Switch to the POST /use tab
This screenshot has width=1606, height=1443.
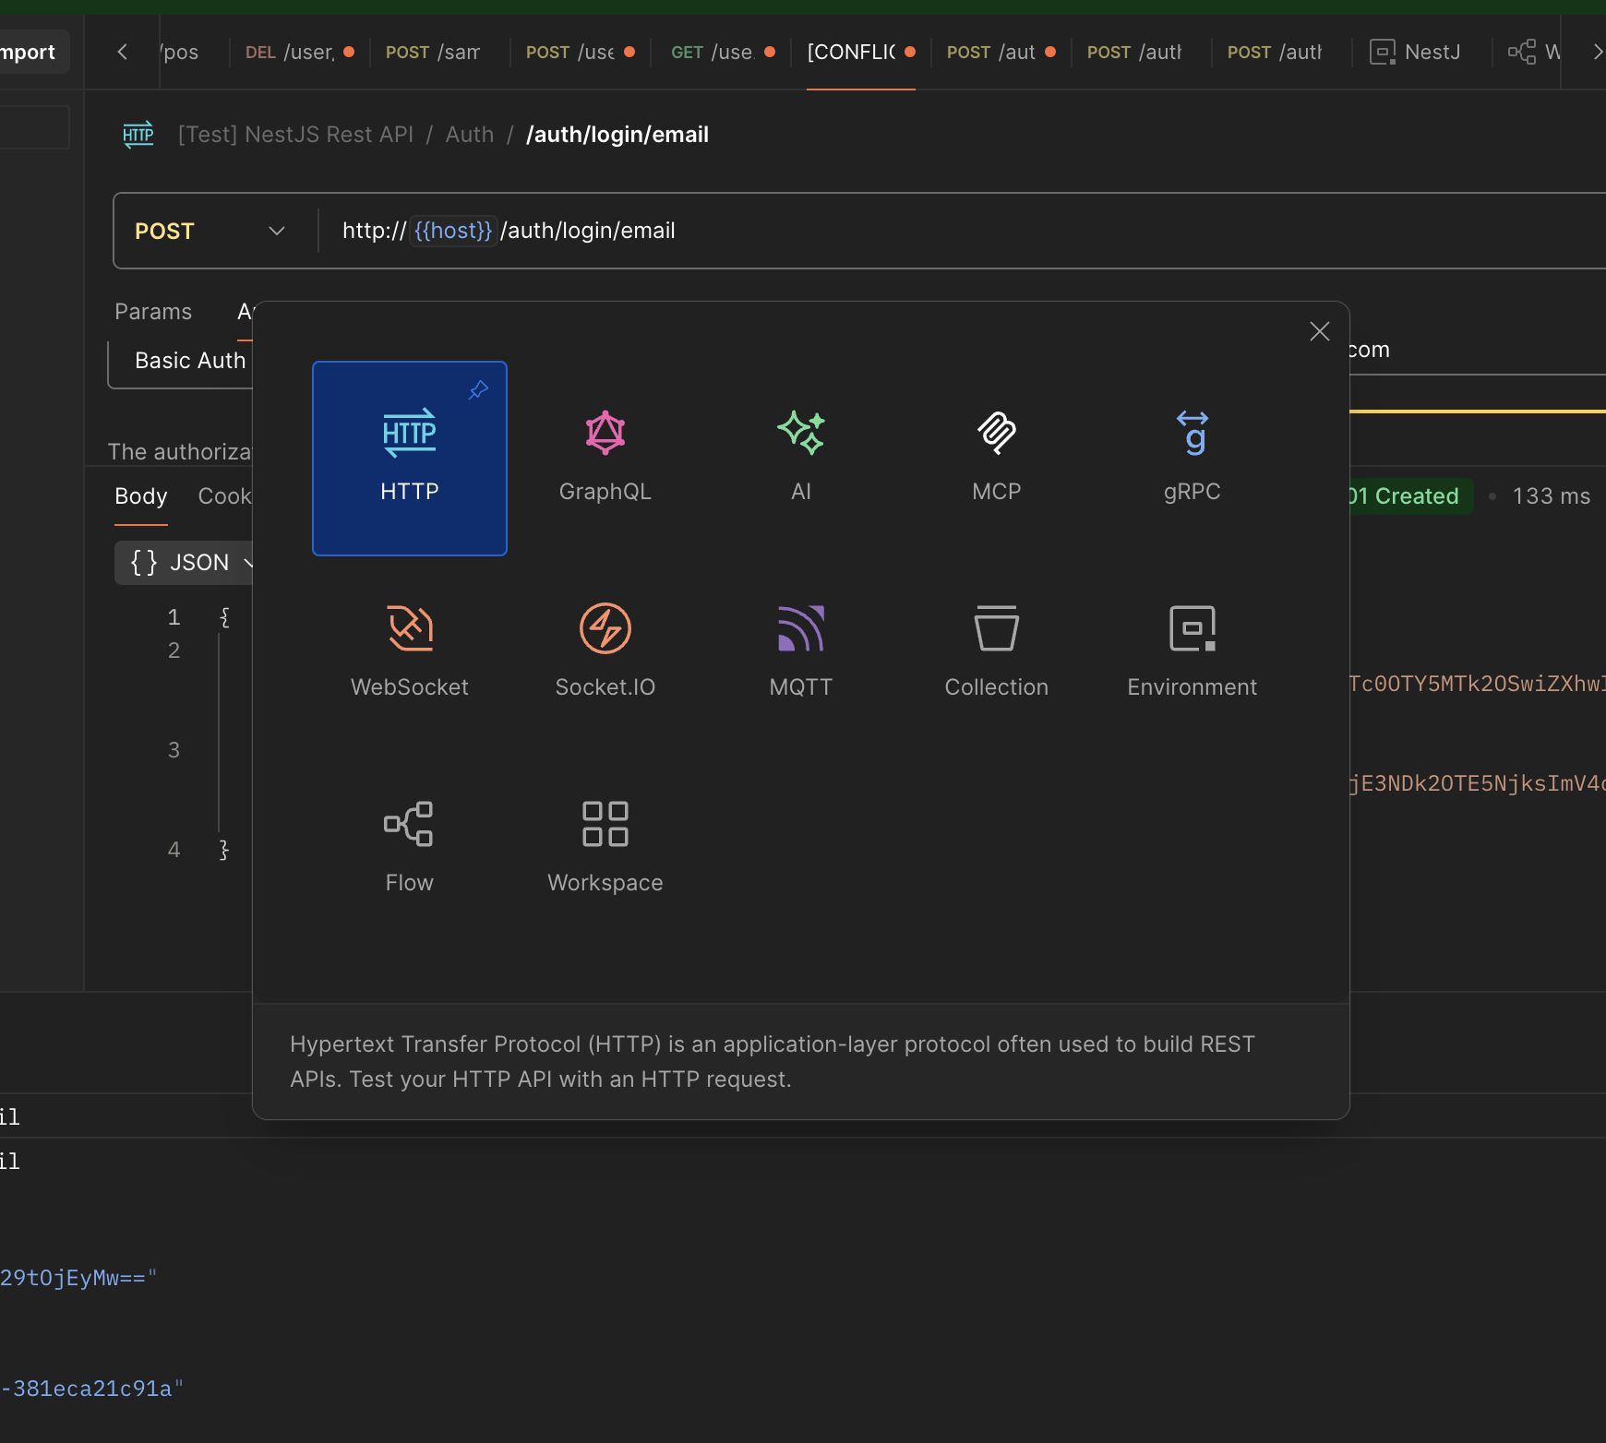580,52
